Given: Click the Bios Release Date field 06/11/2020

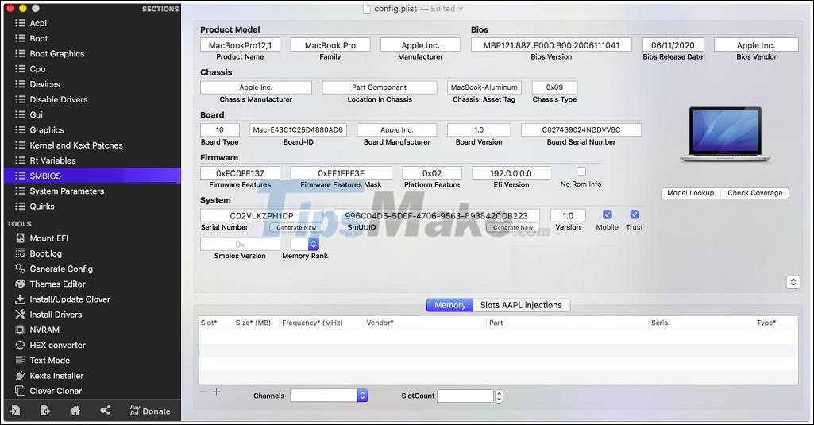Looking at the screenshot, I should pyautogui.click(x=673, y=45).
